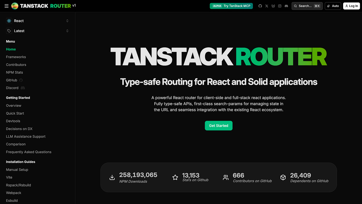This screenshot has height=204, width=362.
Task: Click the Getting Started section heading
Action: tap(18, 98)
